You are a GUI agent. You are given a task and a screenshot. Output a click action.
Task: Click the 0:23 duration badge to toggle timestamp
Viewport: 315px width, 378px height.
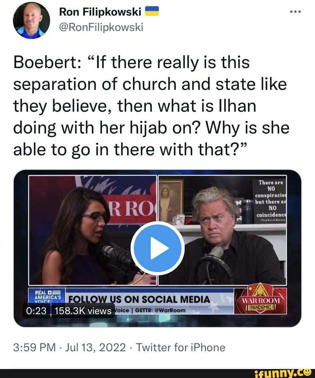tap(34, 310)
